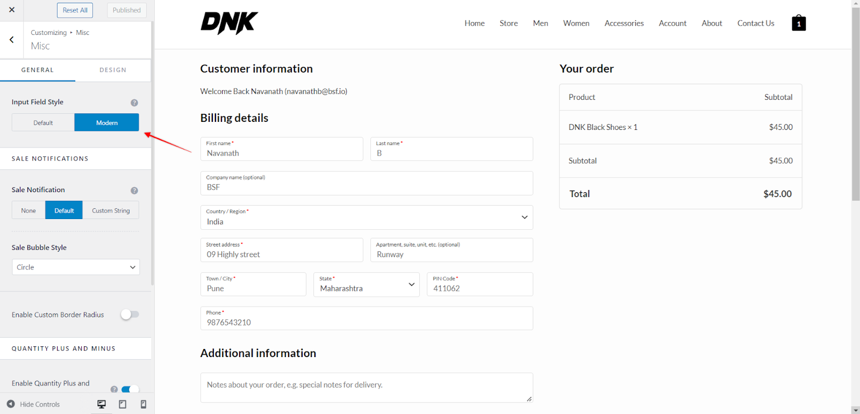The height and width of the screenshot is (414, 860).
Task: Click the DNK site logo
Action: [x=229, y=23]
